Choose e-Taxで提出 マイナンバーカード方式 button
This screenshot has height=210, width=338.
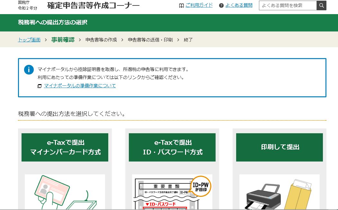65,147
